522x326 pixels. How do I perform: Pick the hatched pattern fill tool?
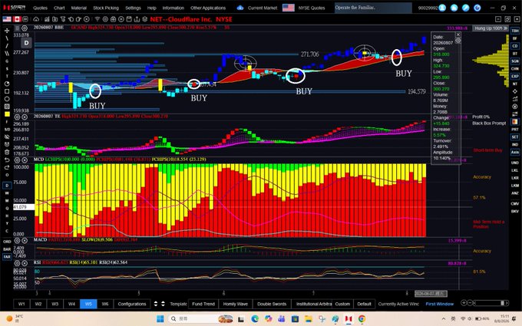[7, 107]
